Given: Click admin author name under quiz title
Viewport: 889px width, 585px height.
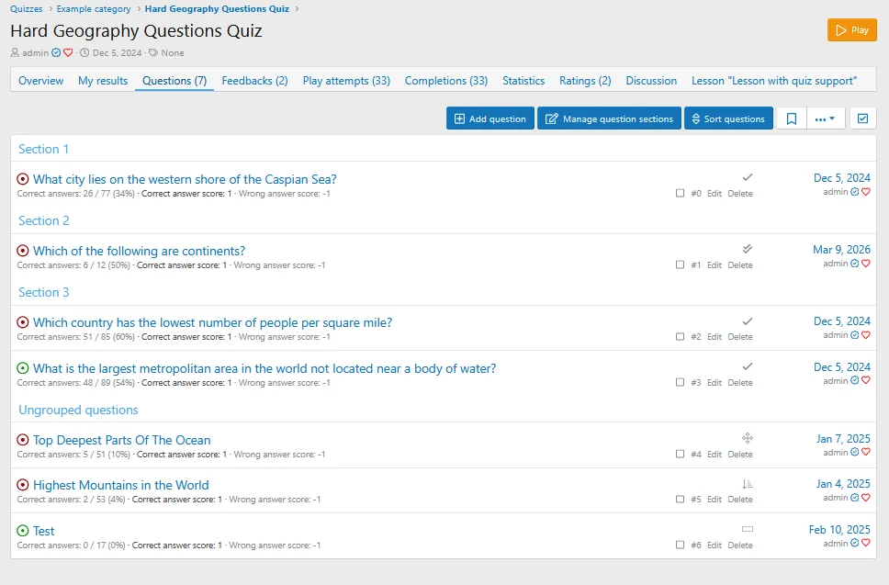Looking at the screenshot, I should [35, 52].
